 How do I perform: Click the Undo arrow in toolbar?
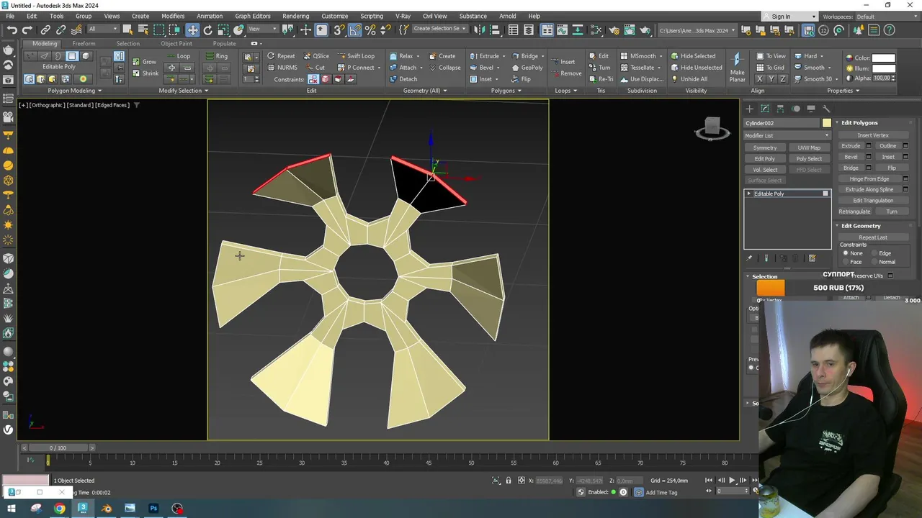12,29
